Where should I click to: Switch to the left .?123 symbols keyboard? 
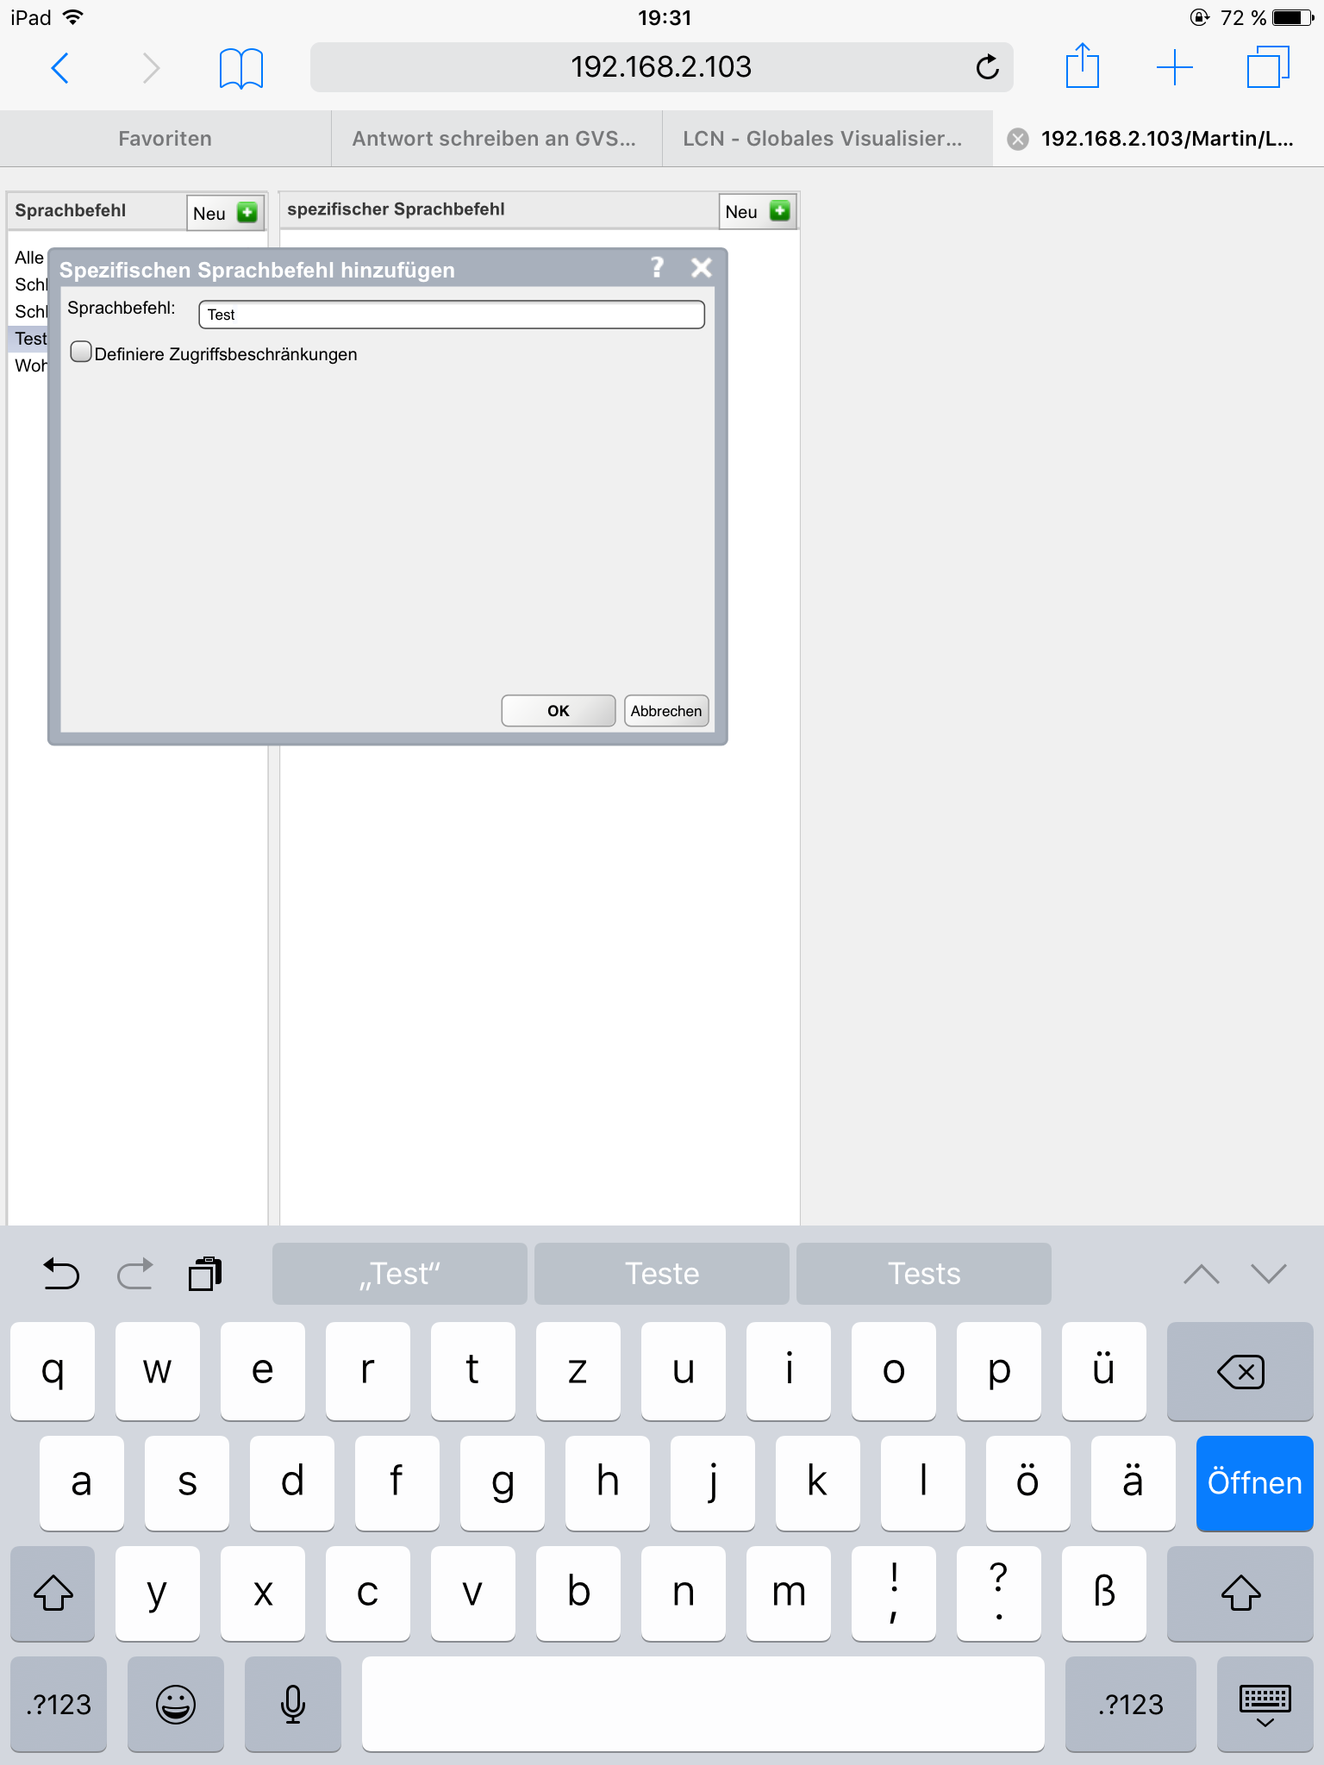(59, 1704)
